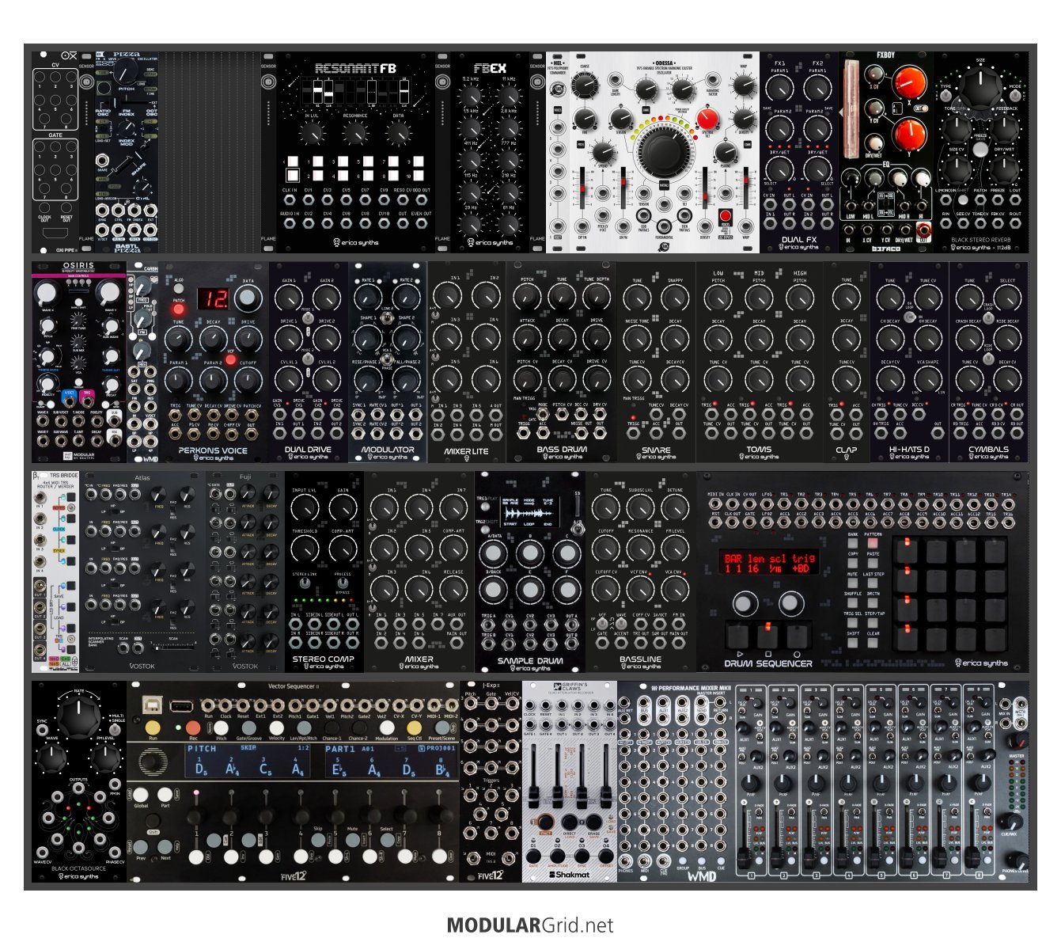This screenshot has width=1061, height=942.
Task: Click the step 1 slider on Vector Sequencer
Action: click(x=195, y=818)
